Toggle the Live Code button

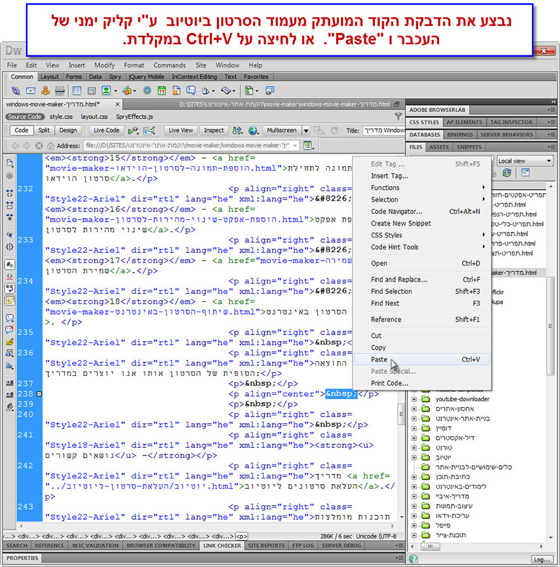(x=106, y=131)
